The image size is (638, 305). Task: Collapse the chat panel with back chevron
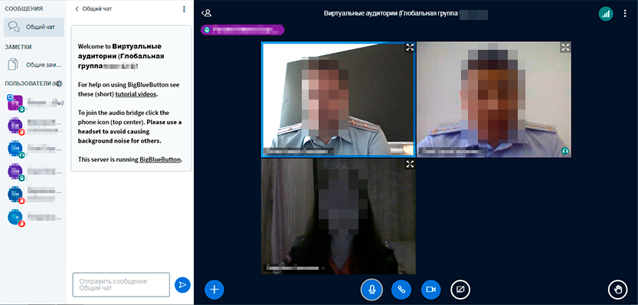77,8
